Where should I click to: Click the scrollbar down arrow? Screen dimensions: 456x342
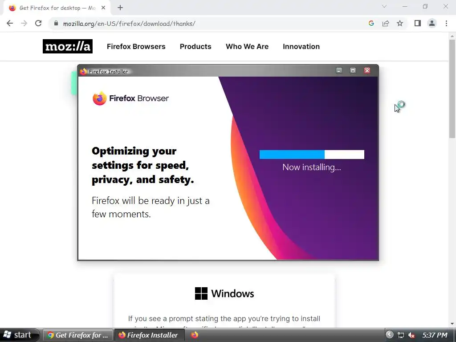[452, 324]
